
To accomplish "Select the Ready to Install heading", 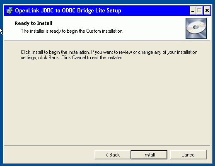I will (33, 23).
